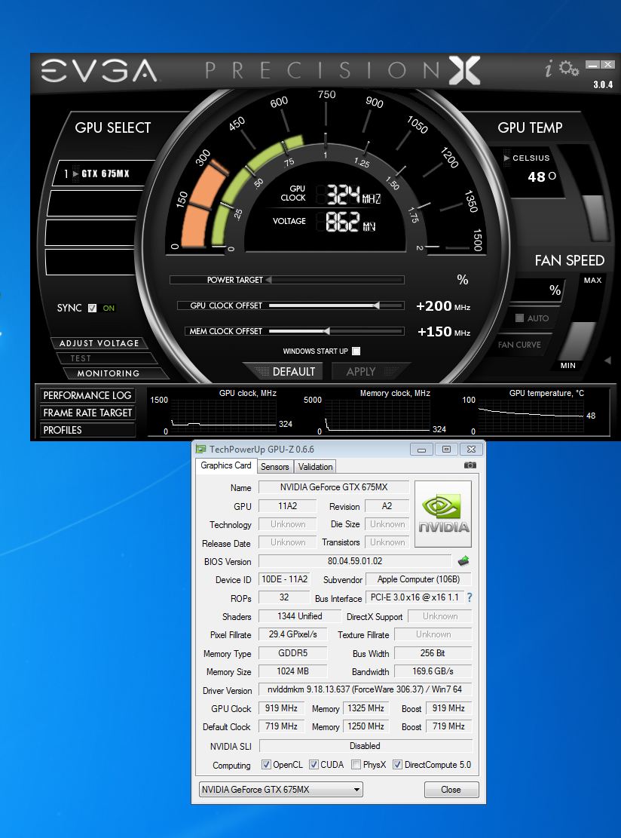The width and height of the screenshot is (621, 838).
Task: Minimize the GPU-Z window
Action: tap(421, 449)
